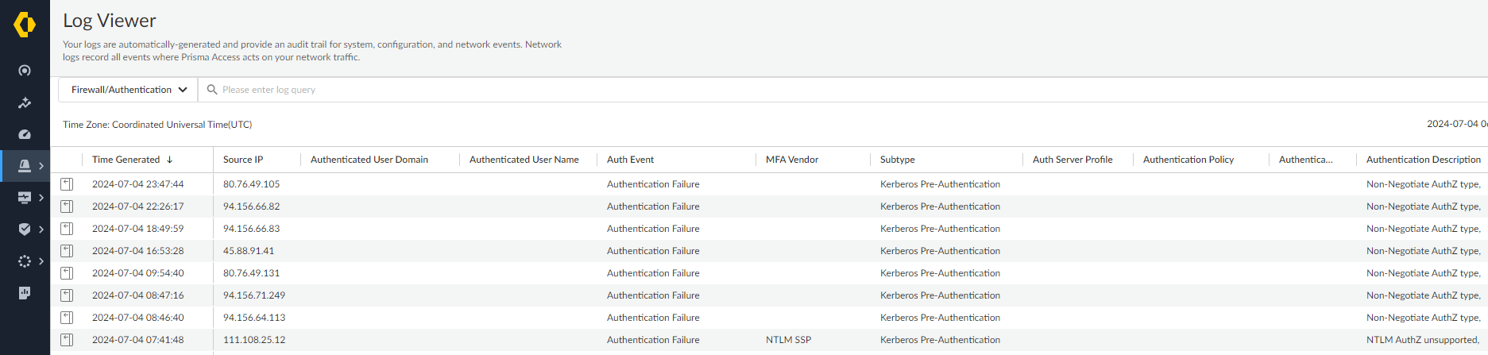Click the MFA Vendor column header
The height and width of the screenshot is (355, 1488).
coord(791,160)
